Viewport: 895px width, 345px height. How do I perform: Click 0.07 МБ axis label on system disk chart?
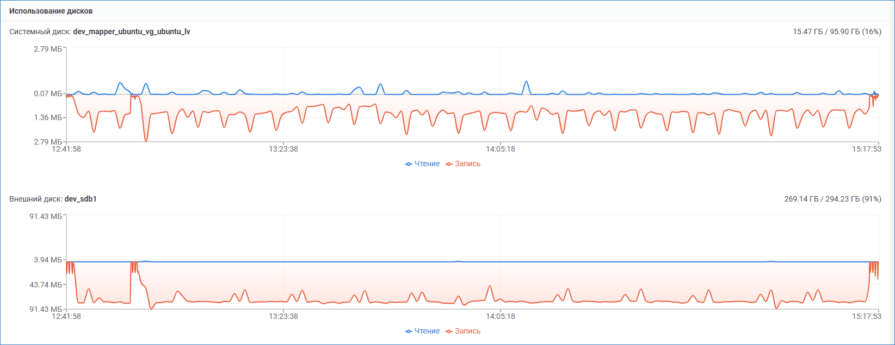point(48,93)
